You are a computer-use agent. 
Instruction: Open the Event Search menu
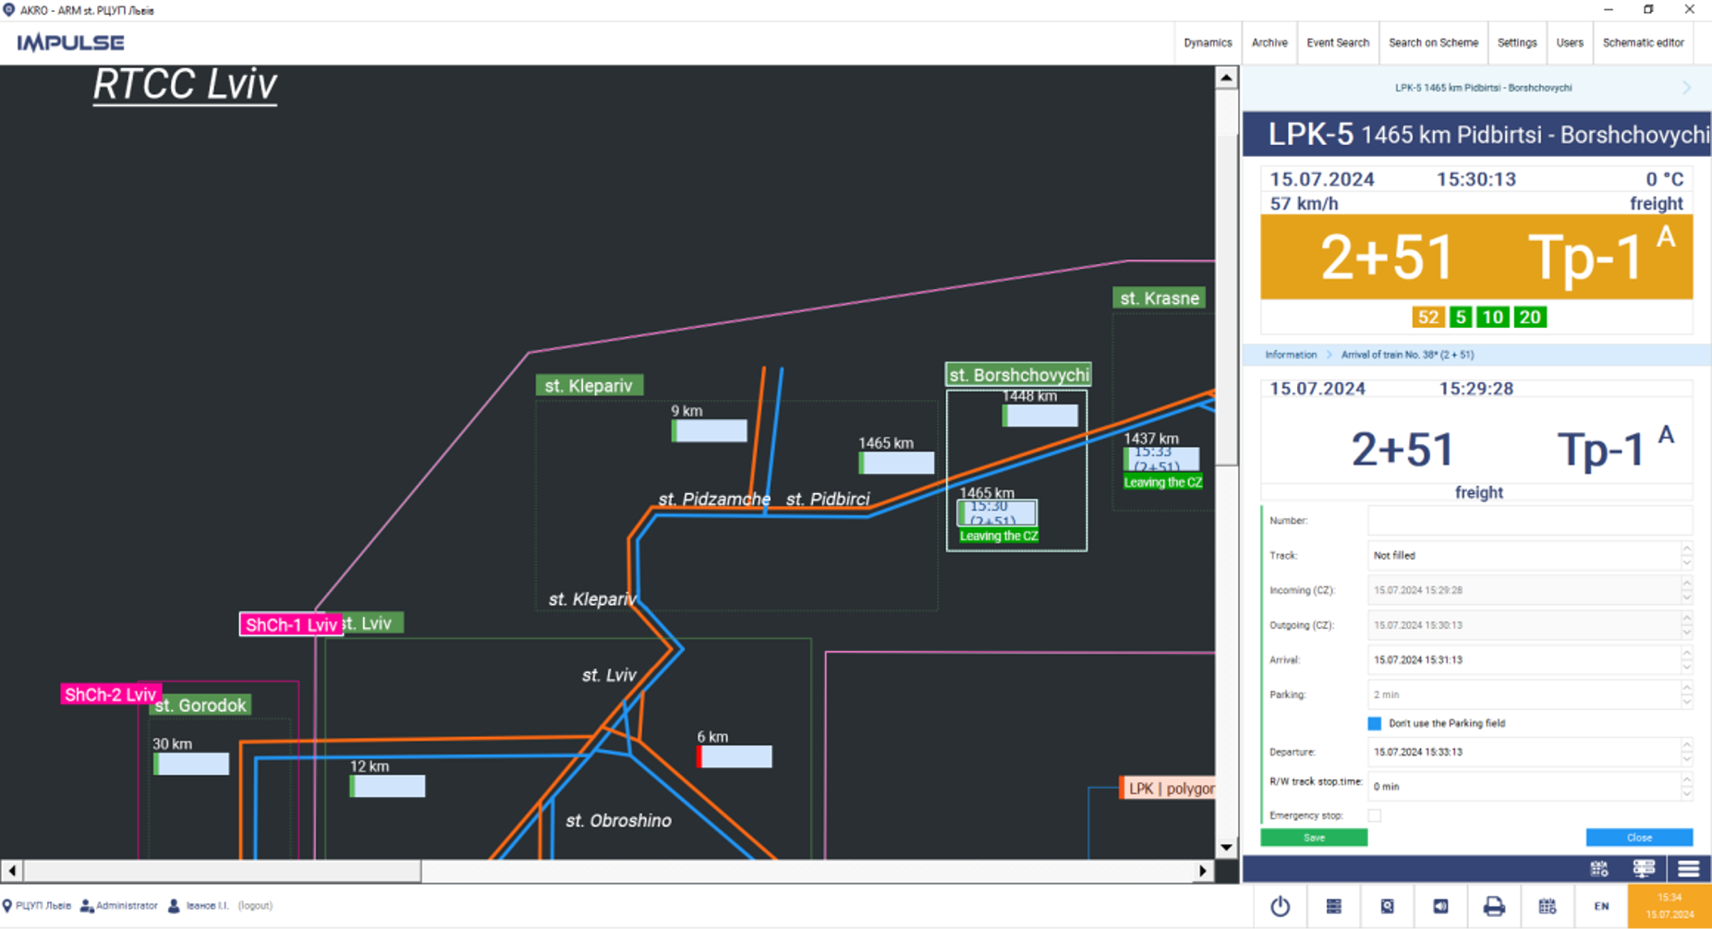point(1337,42)
